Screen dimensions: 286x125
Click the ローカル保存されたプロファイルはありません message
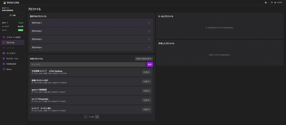220,28
